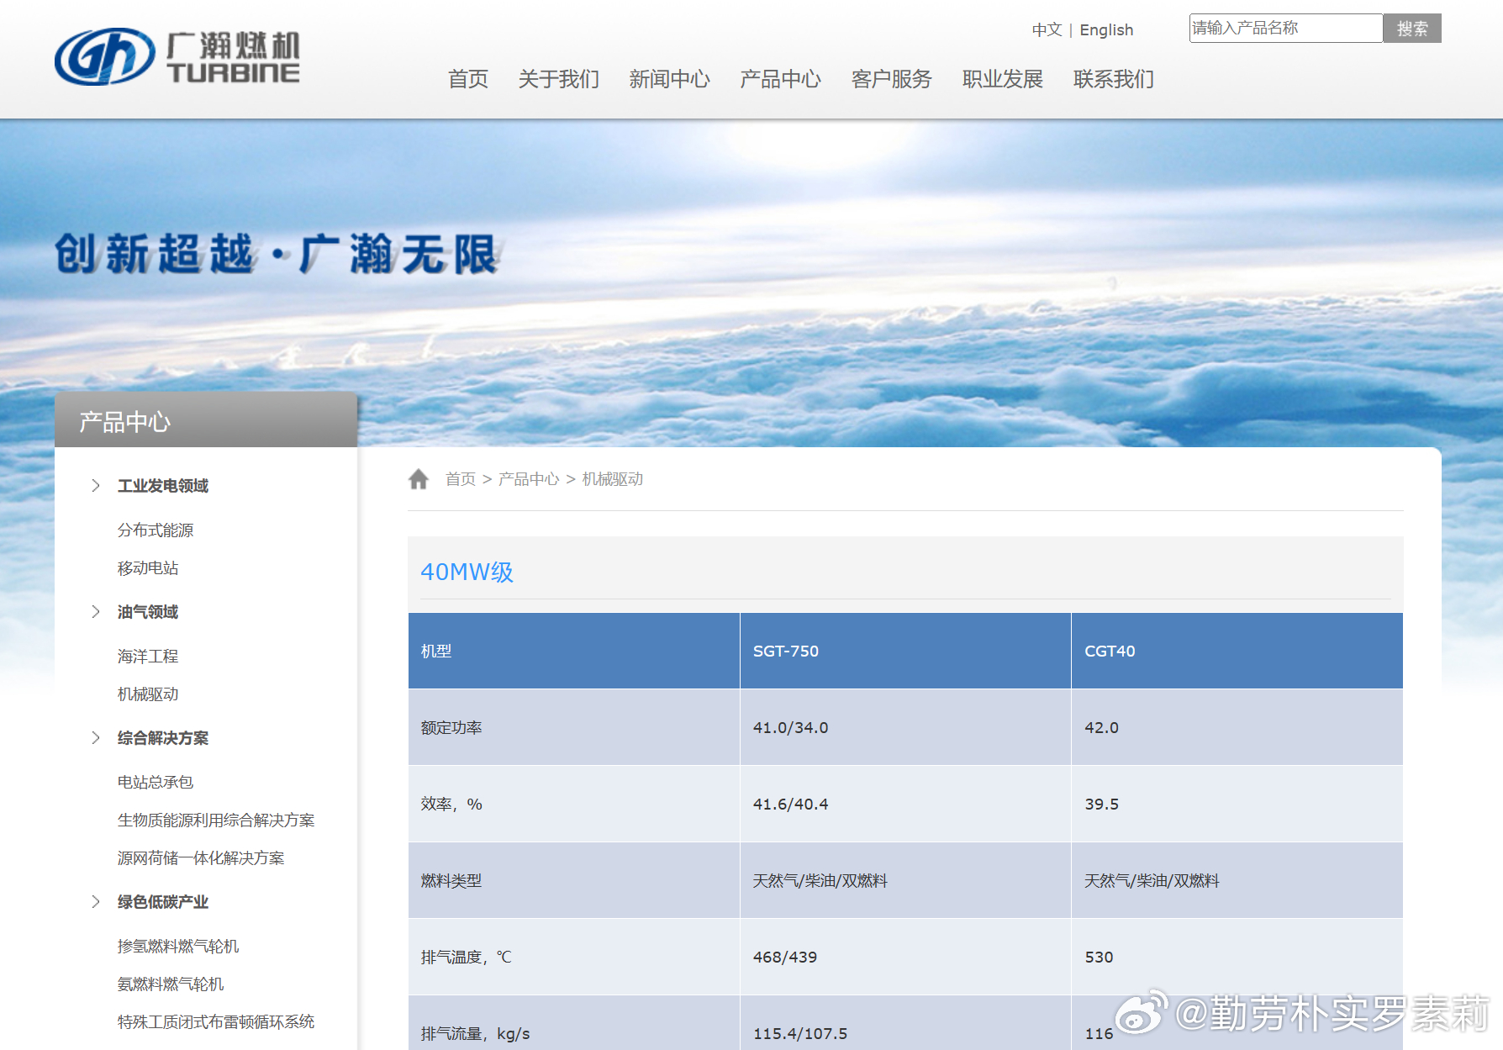Image resolution: width=1503 pixels, height=1050 pixels.
Task: Open 油气领域 category in sidebar
Action: tap(148, 612)
